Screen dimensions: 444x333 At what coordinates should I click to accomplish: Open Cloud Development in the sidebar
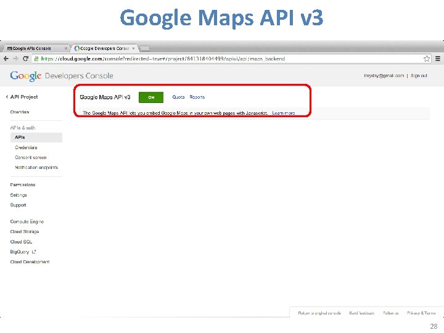(x=30, y=261)
